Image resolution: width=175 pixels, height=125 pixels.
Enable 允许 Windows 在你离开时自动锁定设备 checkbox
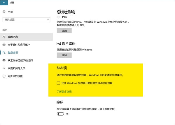coord(59,83)
